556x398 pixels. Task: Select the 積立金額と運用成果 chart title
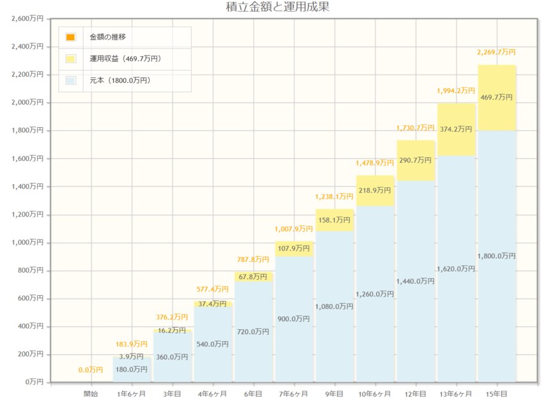[277, 9]
